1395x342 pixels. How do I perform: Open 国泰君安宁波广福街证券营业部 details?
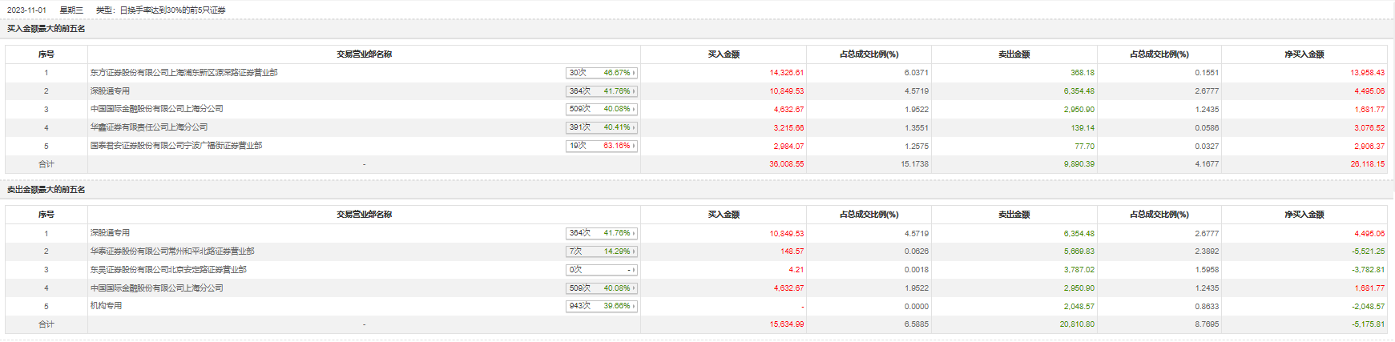pos(175,146)
